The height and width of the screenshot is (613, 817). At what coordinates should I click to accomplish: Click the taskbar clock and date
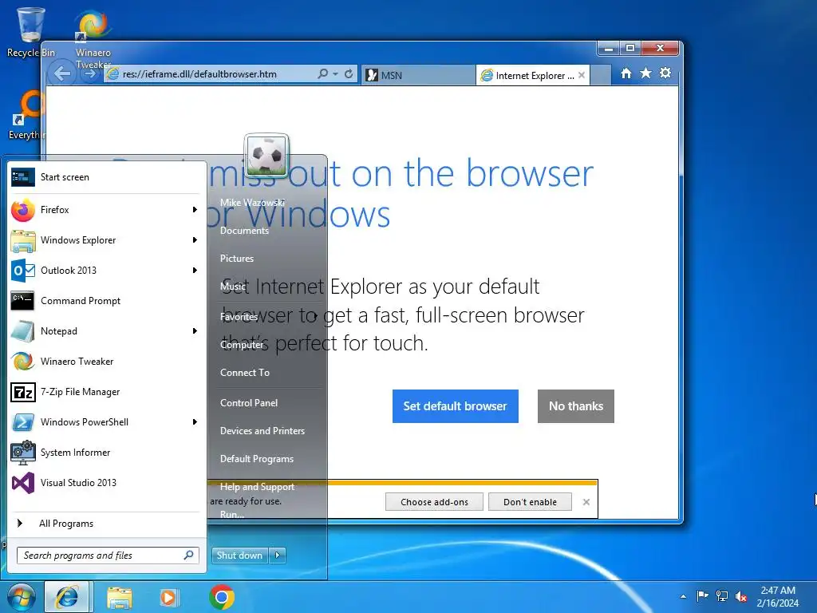pos(777,596)
